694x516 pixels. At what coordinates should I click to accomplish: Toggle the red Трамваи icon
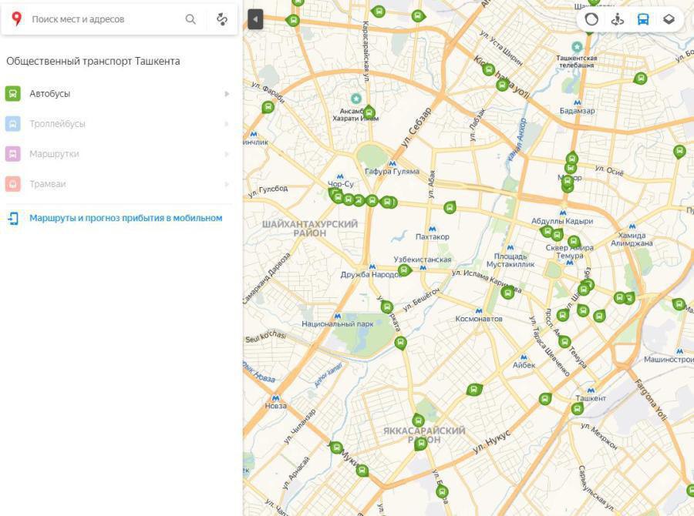click(x=13, y=184)
